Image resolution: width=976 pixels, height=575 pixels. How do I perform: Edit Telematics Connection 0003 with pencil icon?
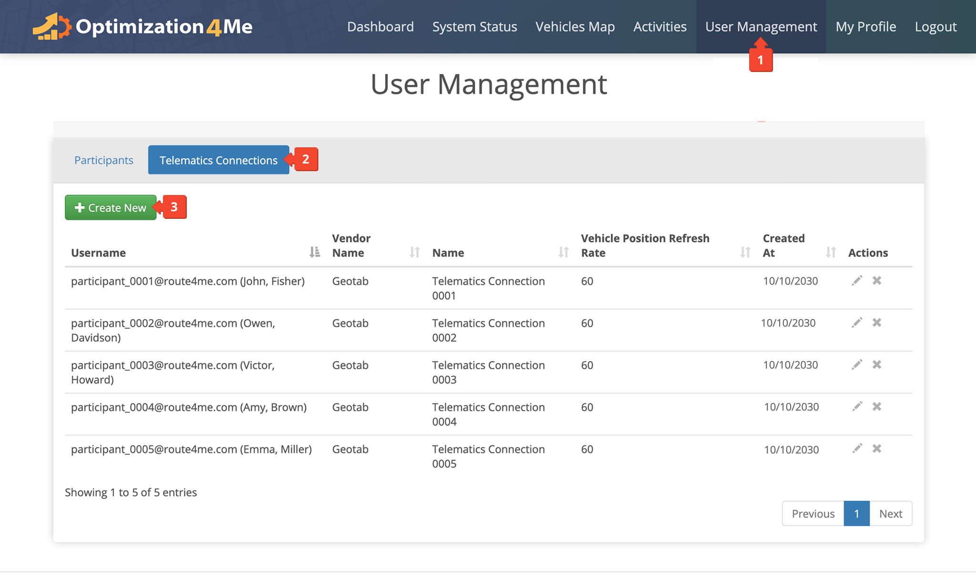[x=857, y=364]
